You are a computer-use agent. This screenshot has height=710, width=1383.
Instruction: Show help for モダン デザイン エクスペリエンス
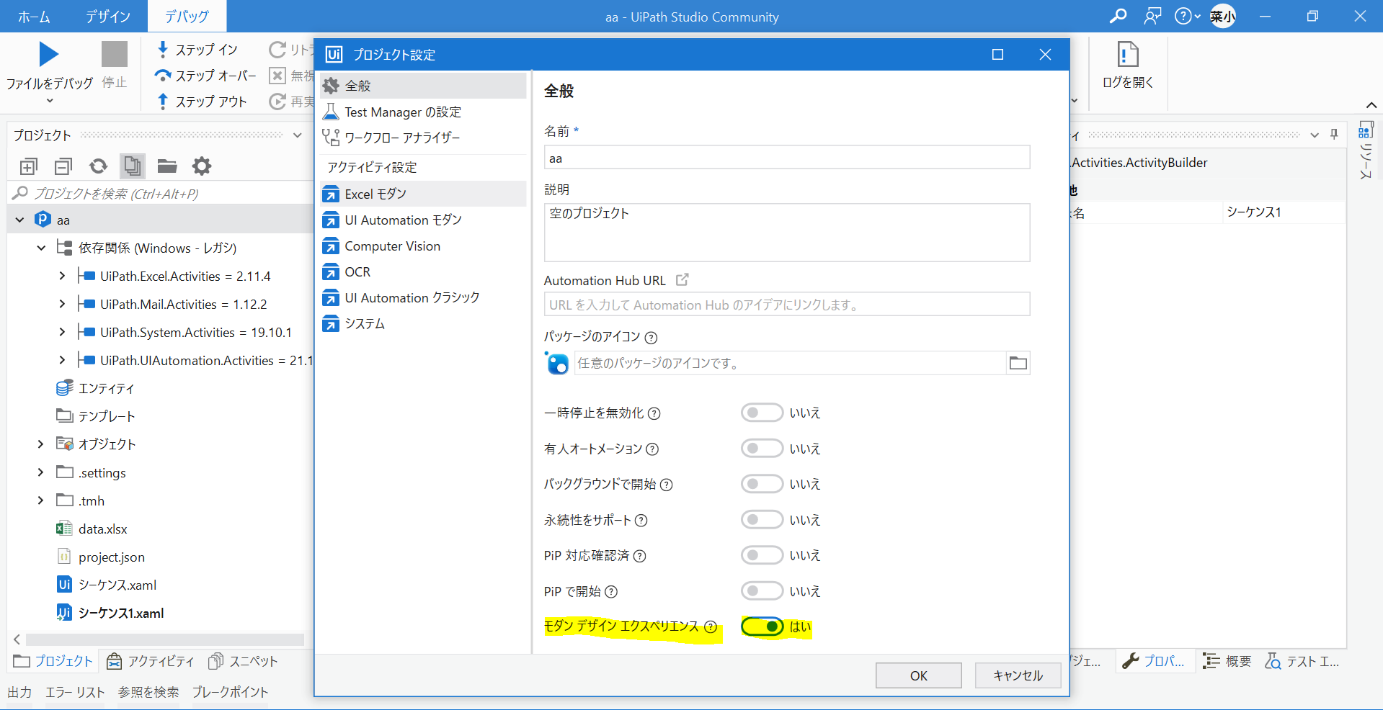click(711, 626)
